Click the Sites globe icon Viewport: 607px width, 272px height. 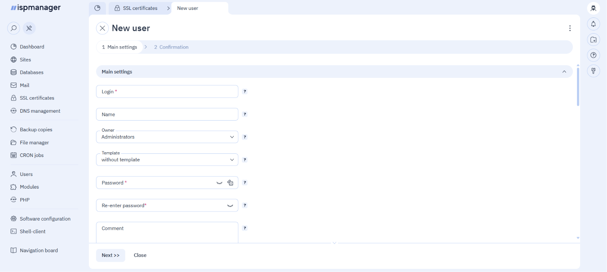[x=14, y=60]
